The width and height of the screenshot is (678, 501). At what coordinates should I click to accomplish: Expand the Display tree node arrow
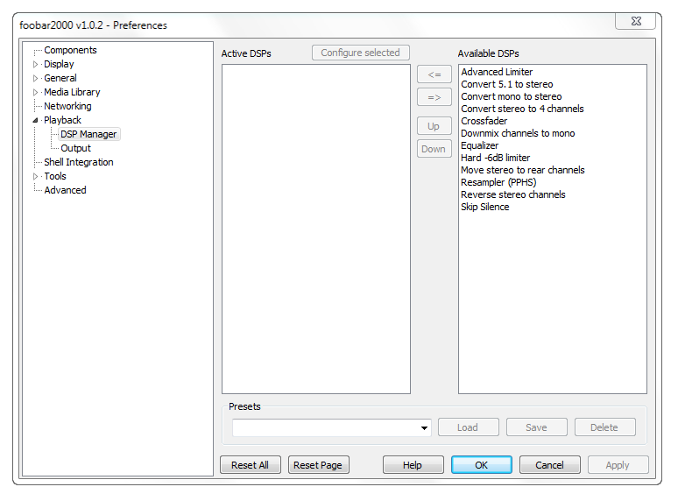[x=36, y=64]
